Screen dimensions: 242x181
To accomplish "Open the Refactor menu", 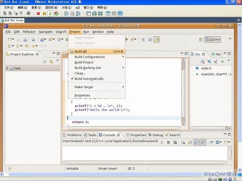I will [x=29, y=32].
